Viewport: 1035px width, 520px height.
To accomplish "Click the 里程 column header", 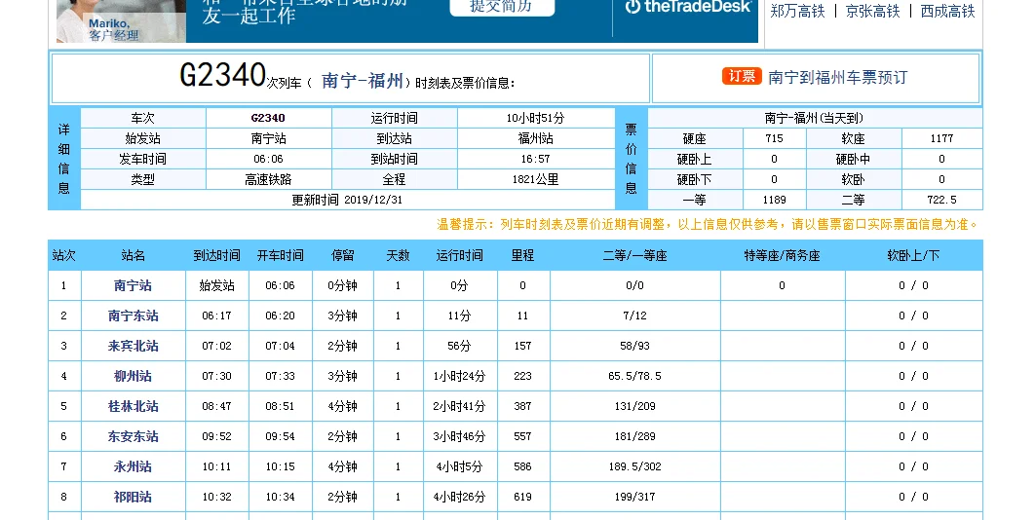I will click(x=522, y=255).
